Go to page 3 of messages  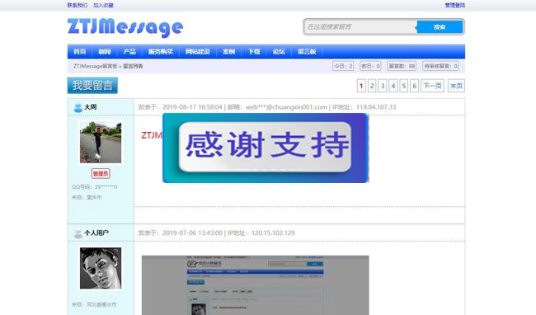tap(383, 86)
